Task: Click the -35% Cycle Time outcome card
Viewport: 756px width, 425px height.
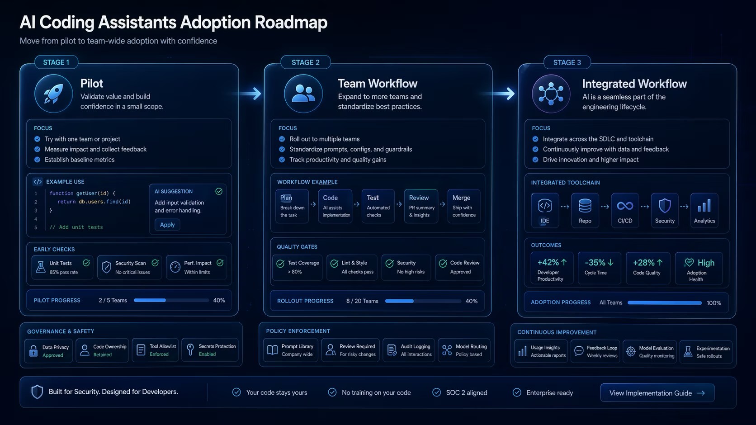Action: click(599, 268)
